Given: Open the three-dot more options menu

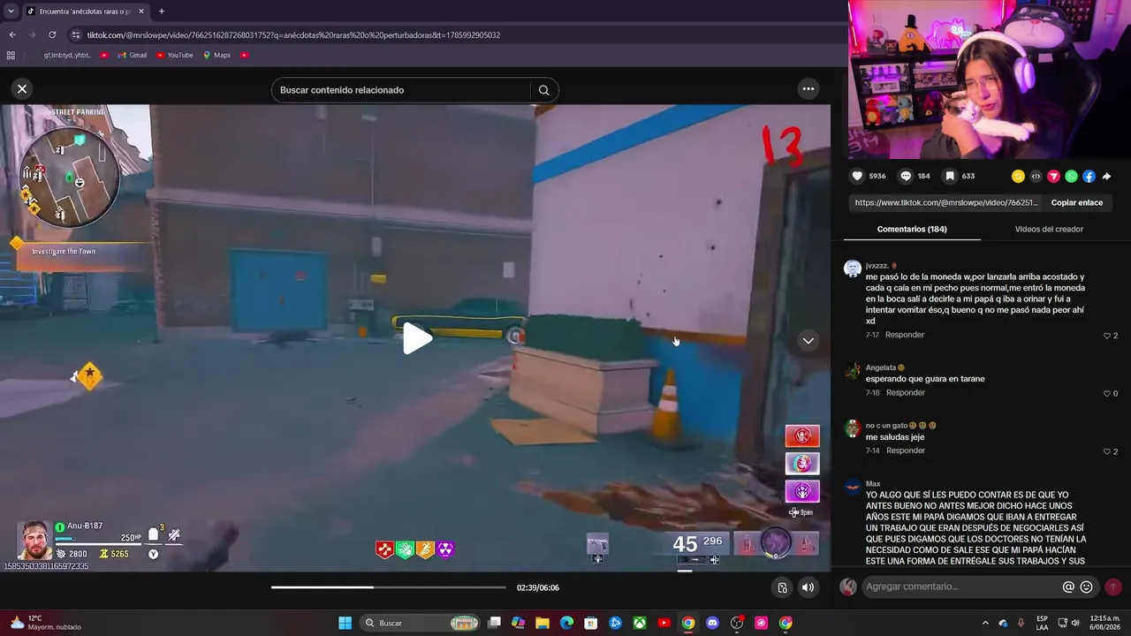Looking at the screenshot, I should tap(808, 88).
